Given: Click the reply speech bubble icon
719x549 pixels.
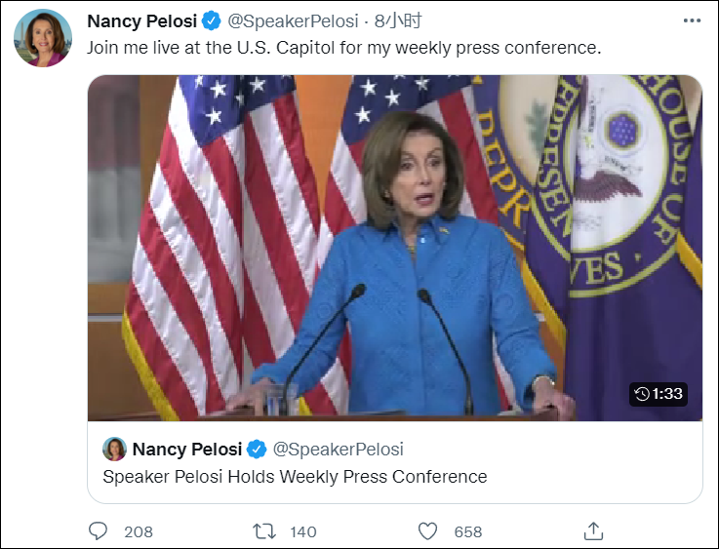Looking at the screenshot, I should coord(99,530).
